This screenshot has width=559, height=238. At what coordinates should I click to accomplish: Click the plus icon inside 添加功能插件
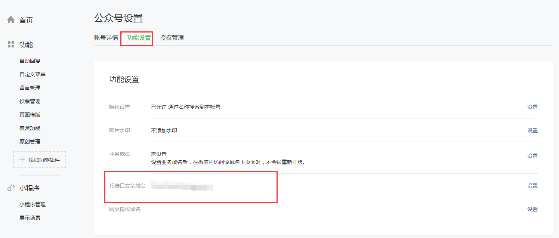point(22,159)
